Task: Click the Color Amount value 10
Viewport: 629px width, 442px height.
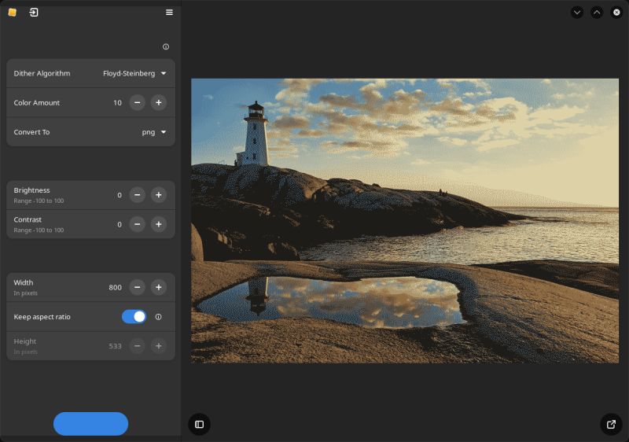Action: 117,103
